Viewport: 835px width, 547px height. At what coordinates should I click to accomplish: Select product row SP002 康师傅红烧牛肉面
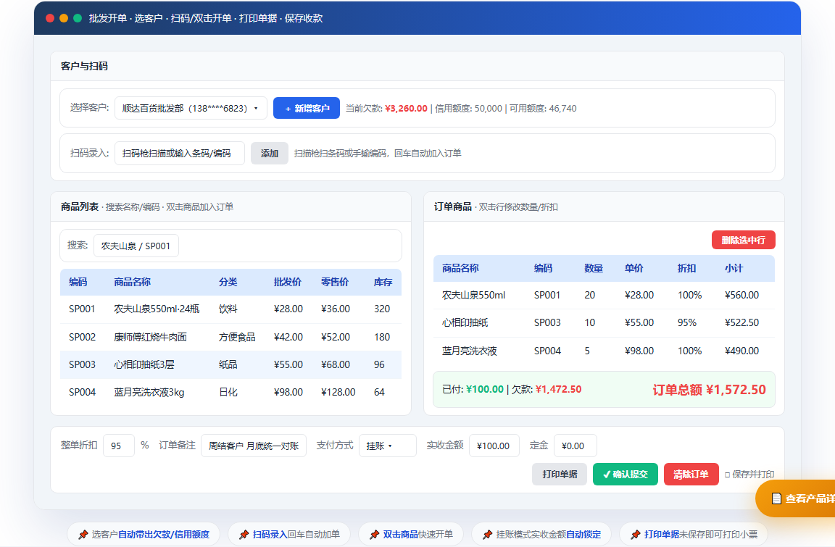(230, 338)
